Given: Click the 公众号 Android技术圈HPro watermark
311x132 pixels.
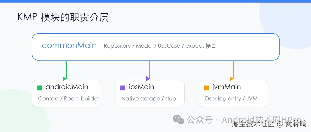Looking at the screenshot, I should tap(244, 120).
